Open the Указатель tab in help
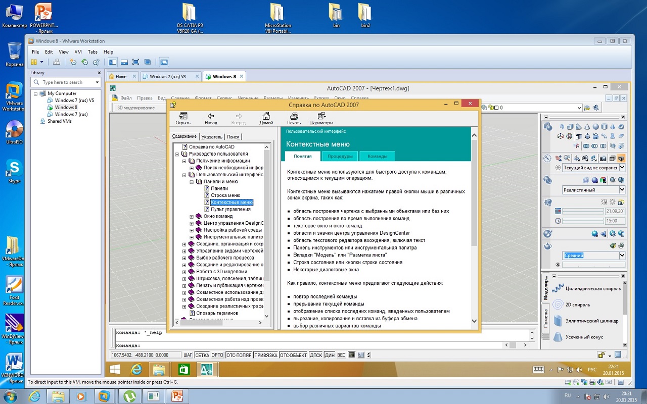 (211, 137)
